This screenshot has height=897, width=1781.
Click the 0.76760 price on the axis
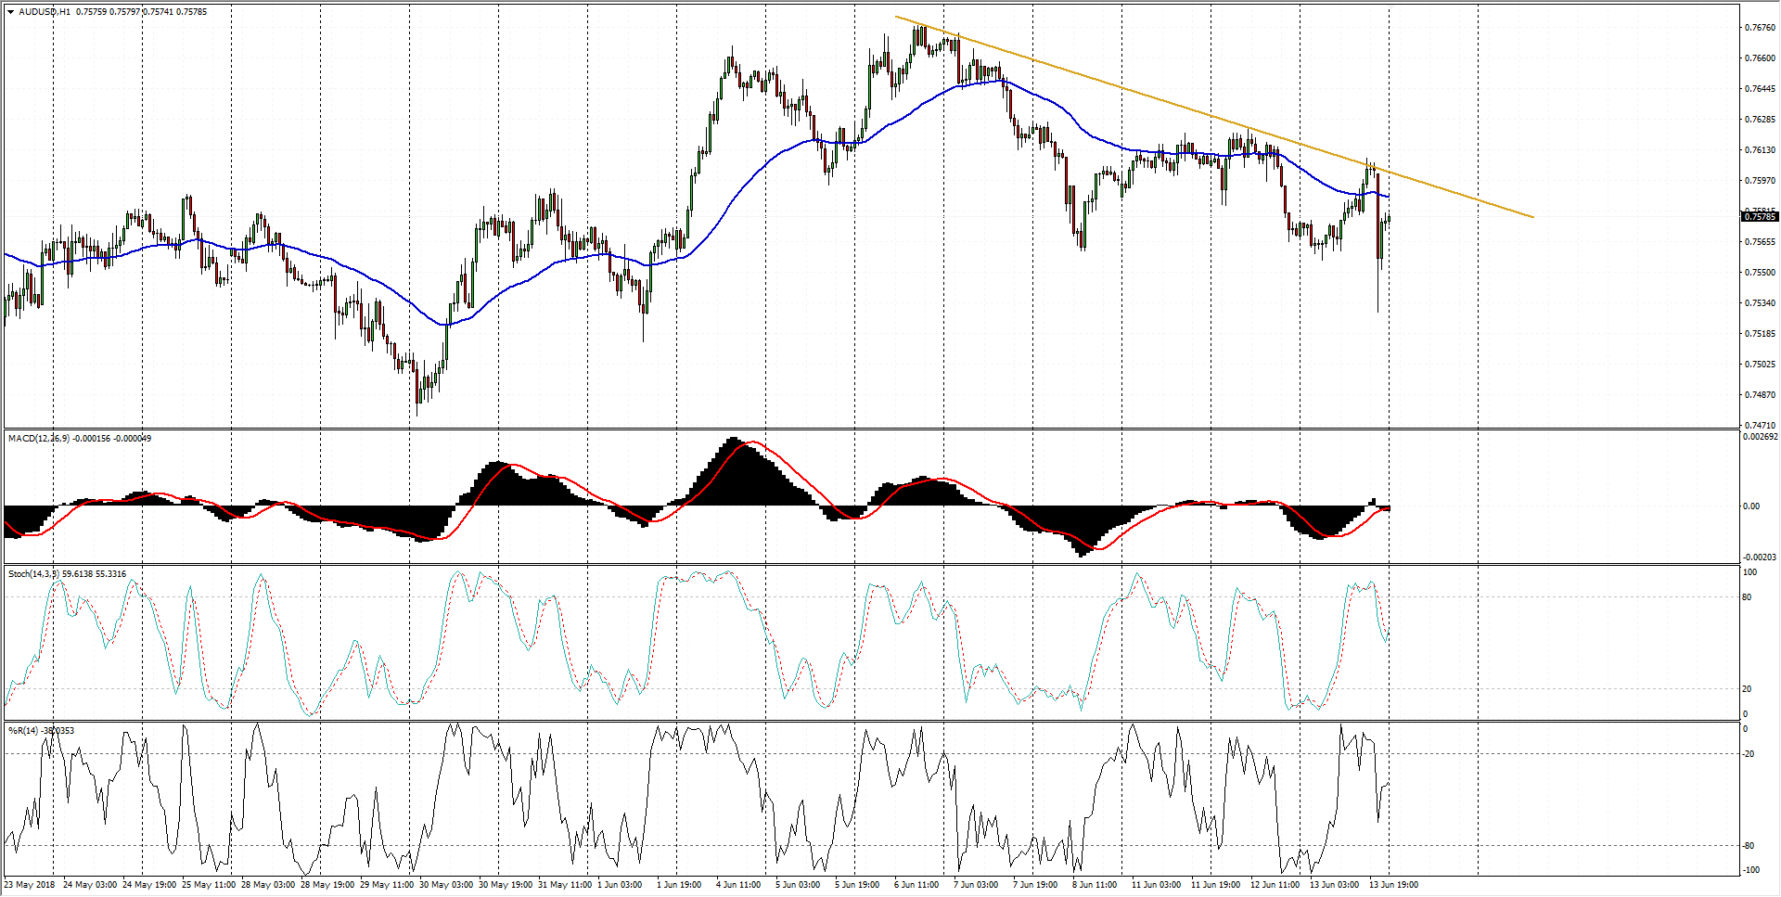pyautogui.click(x=1760, y=28)
